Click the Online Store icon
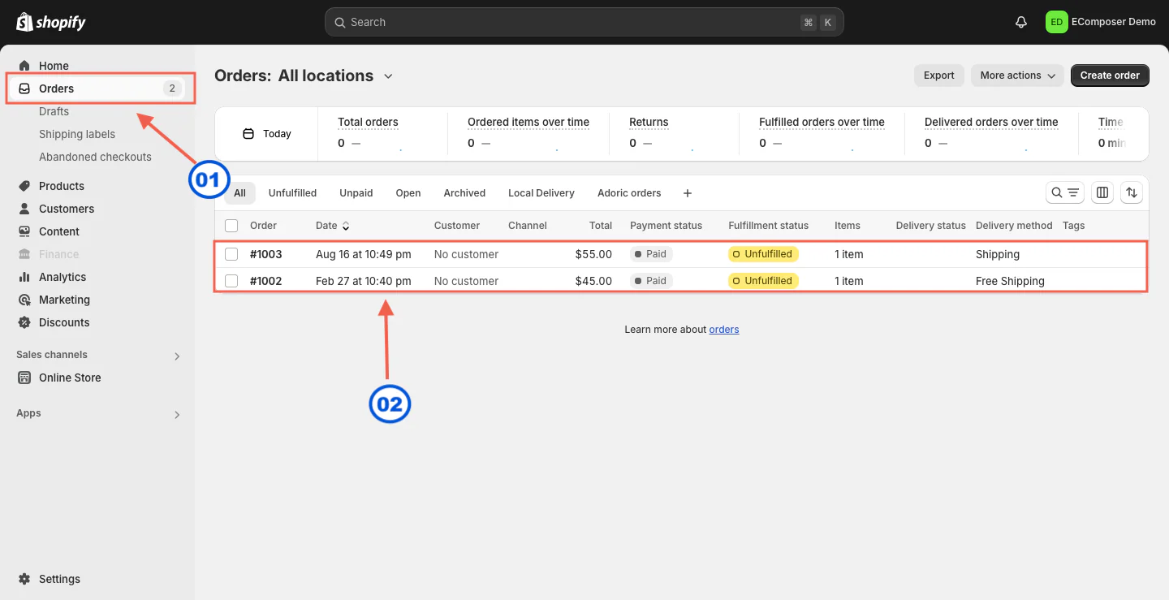This screenshot has height=600, width=1169. (24, 378)
